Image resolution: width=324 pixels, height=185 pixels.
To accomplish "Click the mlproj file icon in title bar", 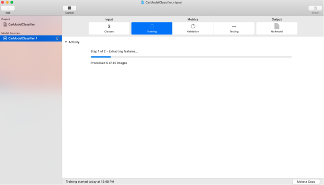I will click(142, 3).
